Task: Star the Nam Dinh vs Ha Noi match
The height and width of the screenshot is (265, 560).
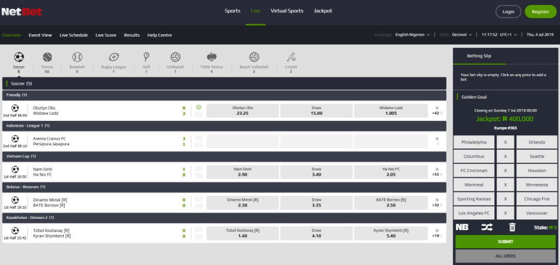Action: click(437, 168)
